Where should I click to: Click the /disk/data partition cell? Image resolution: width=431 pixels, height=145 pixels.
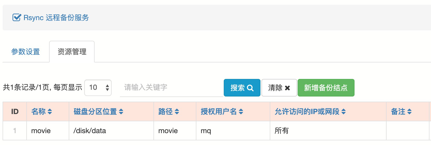click(90, 131)
